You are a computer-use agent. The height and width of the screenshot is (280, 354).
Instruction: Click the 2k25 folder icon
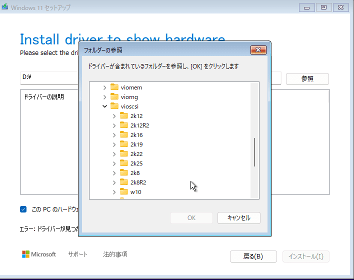(x=124, y=163)
